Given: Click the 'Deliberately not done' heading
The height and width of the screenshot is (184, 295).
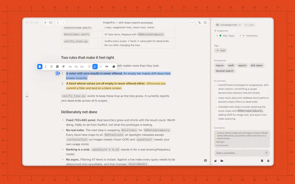Looking at the screenshot, I should click(79, 112).
